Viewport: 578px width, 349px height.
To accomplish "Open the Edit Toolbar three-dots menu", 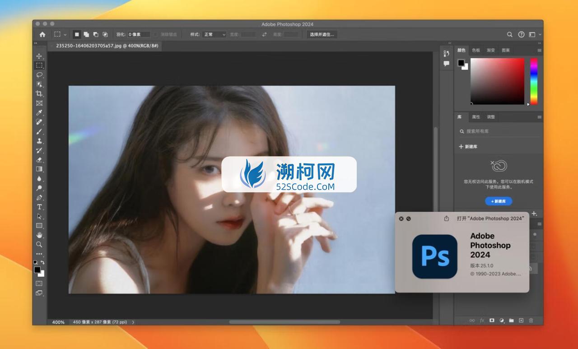I will click(39, 254).
